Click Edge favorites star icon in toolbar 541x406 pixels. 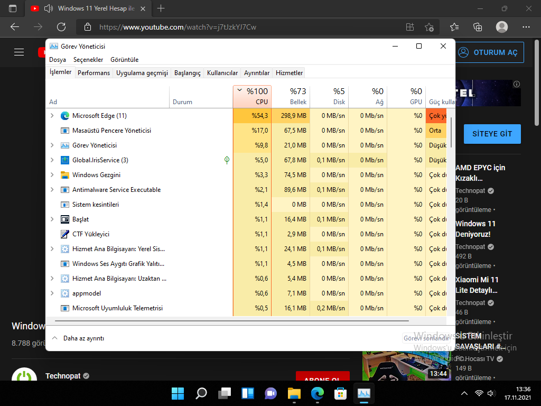tap(454, 27)
